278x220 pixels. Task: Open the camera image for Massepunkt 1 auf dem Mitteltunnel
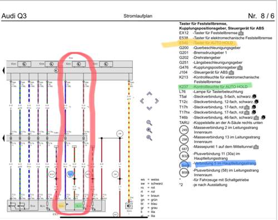tap(256, 147)
